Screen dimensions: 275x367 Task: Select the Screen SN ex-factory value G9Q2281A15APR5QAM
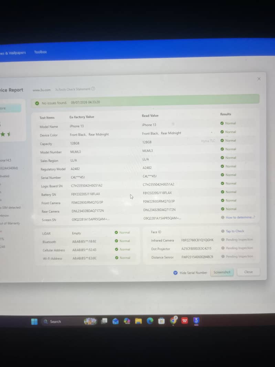tap(90, 219)
